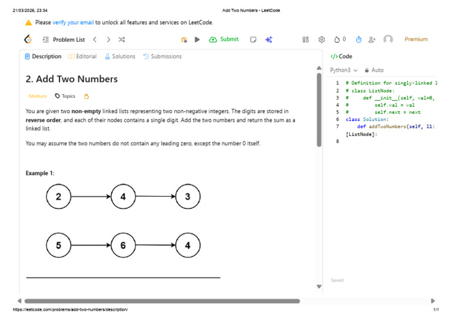Click the LeetCode logo icon

pyautogui.click(x=28, y=39)
